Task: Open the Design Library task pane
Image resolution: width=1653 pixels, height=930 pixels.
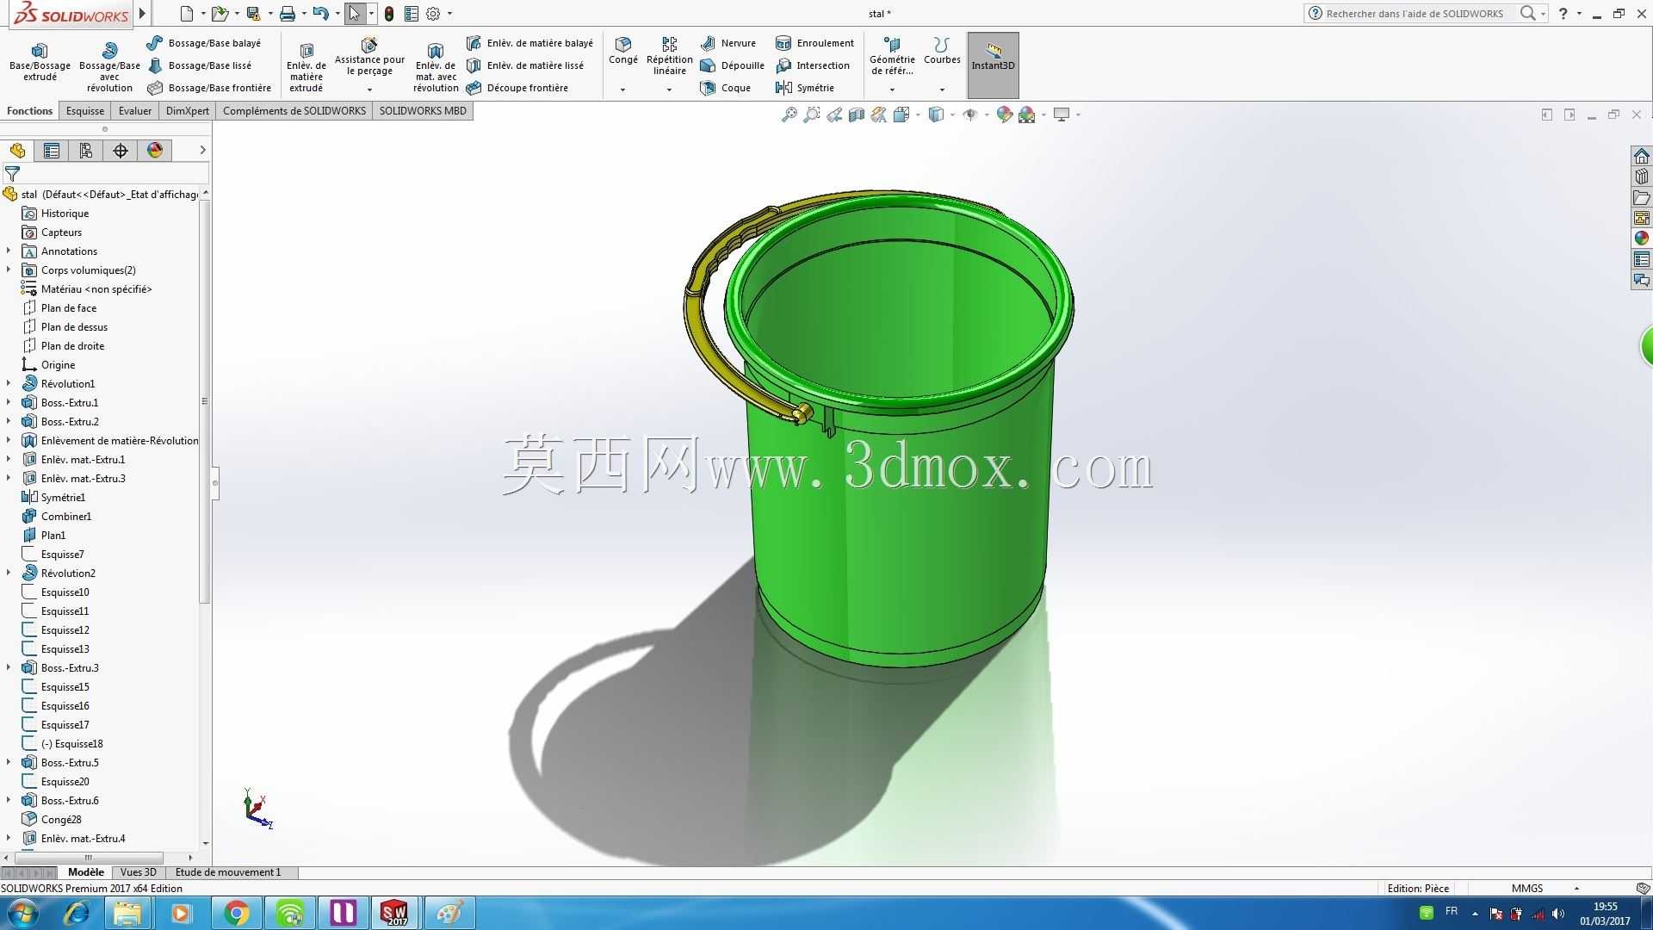Action: click(1642, 177)
